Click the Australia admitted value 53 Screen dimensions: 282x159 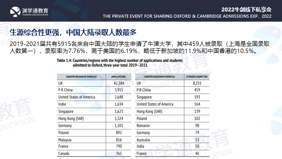point(197,140)
